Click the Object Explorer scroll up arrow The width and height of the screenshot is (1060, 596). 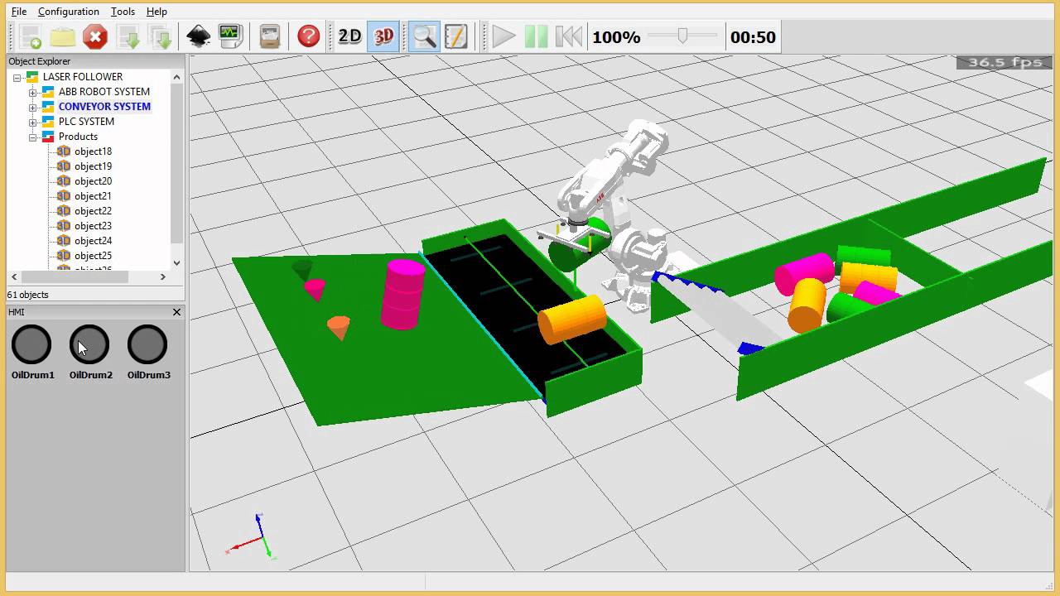[176, 77]
